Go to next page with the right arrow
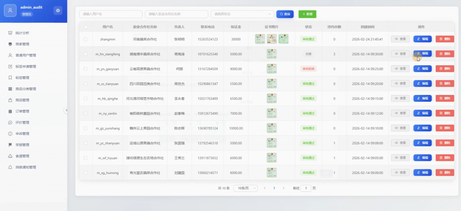Image resolution: width=461 pixels, height=211 pixels. (x=284, y=188)
